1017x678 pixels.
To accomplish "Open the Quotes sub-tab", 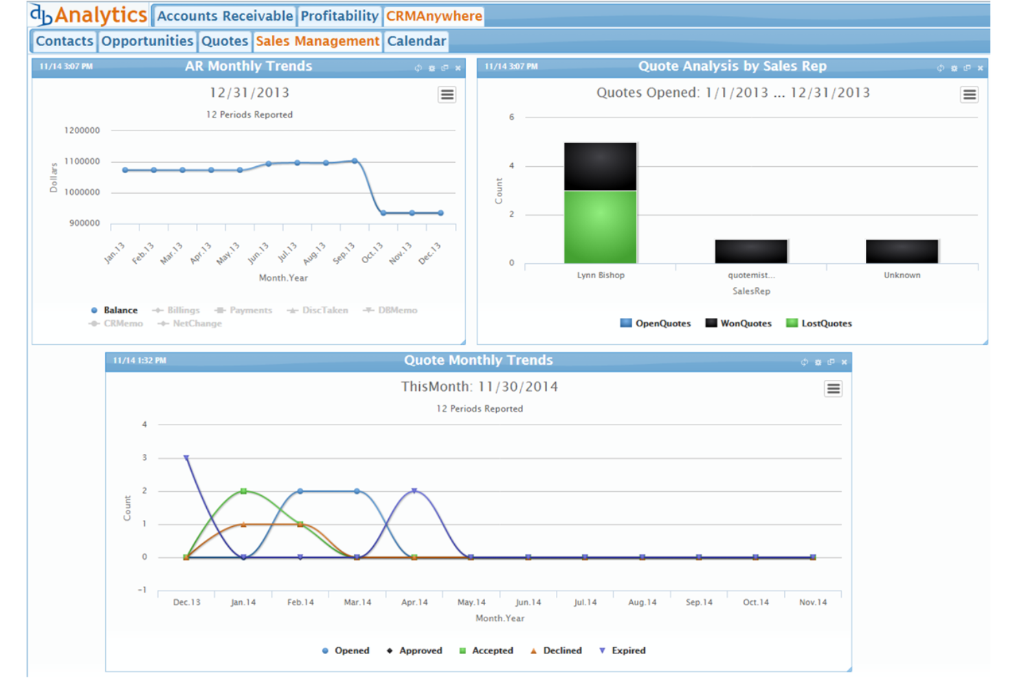I will [225, 41].
